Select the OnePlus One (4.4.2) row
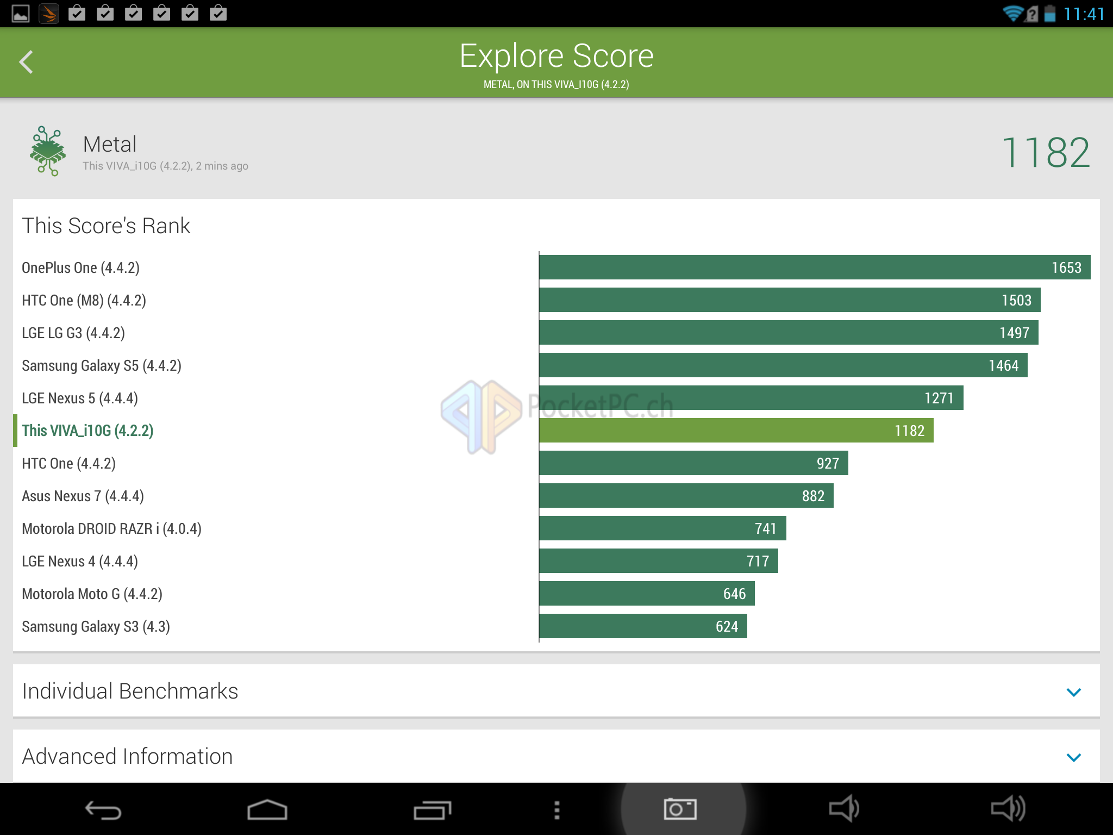This screenshot has width=1113, height=835. (556, 267)
